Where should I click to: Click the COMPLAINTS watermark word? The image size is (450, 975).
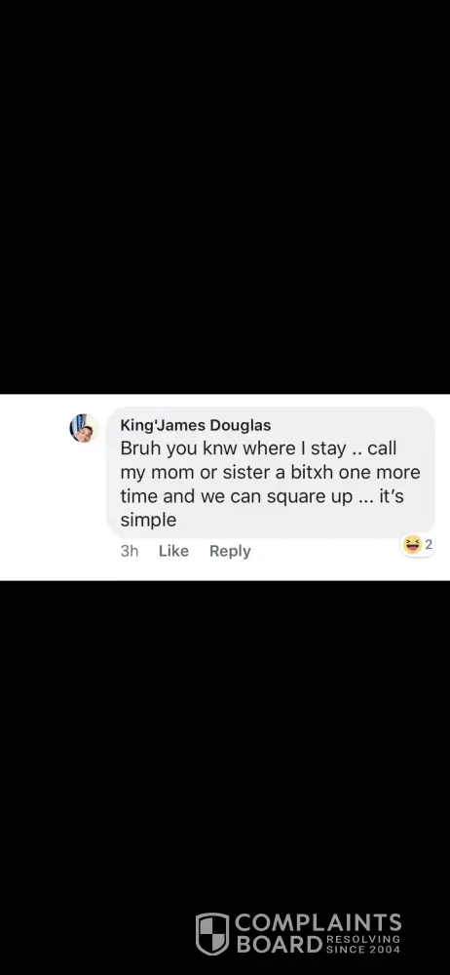coord(318,922)
